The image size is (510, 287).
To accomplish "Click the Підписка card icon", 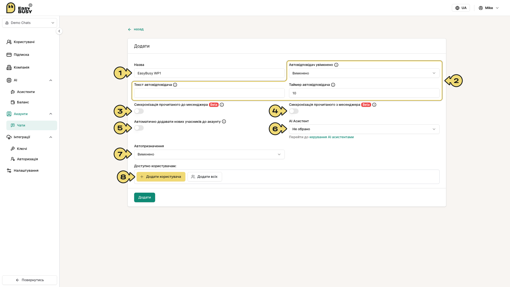I will click(x=9, y=55).
